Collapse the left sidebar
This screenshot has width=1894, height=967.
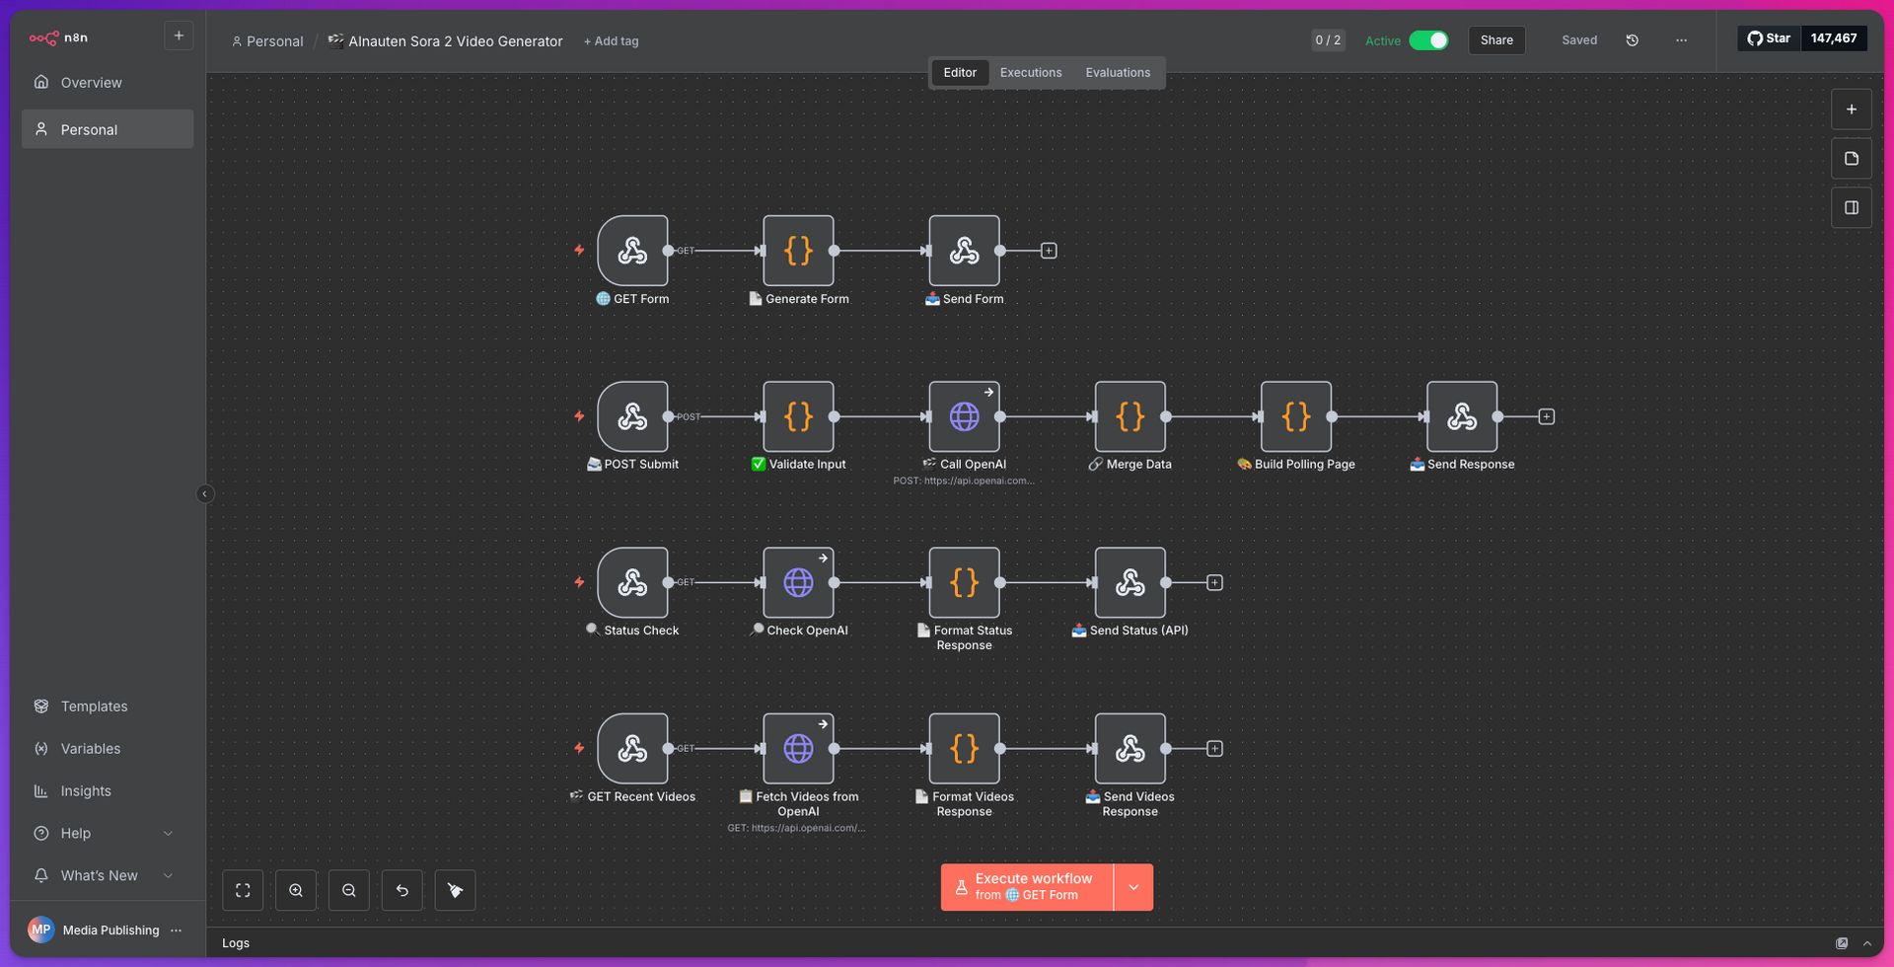[205, 494]
